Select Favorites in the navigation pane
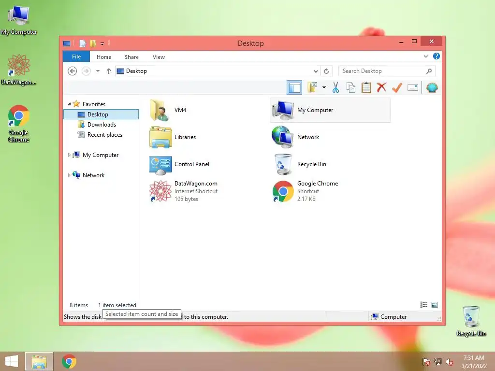 coord(94,104)
